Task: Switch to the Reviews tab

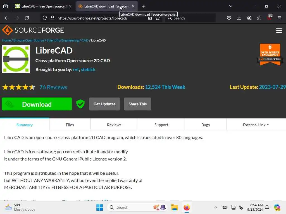Action: [x=114, y=125]
